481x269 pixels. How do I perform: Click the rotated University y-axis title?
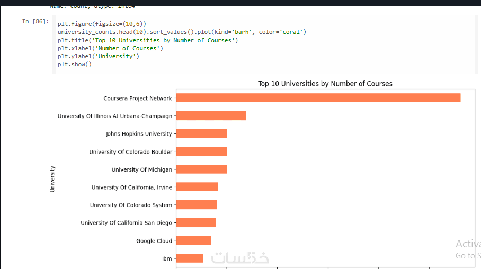52,179
